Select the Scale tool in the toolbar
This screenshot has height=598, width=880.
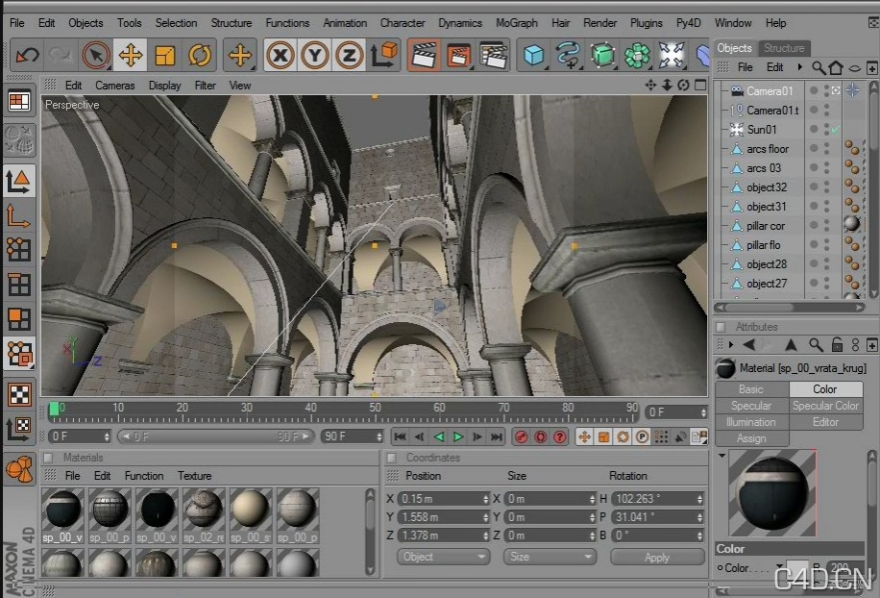[163, 55]
